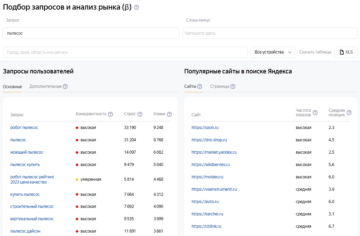Click help icon beside Страницы tab
Screen dimensions: 360x236
[x=233, y=86]
